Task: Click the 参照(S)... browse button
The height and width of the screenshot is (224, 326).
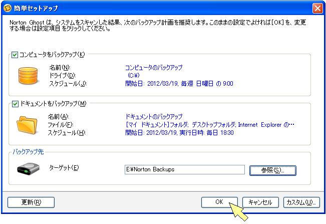Action: coord(273,170)
